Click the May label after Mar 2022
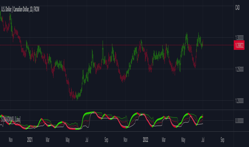The width and height of the screenshot is (249, 147). (183, 140)
